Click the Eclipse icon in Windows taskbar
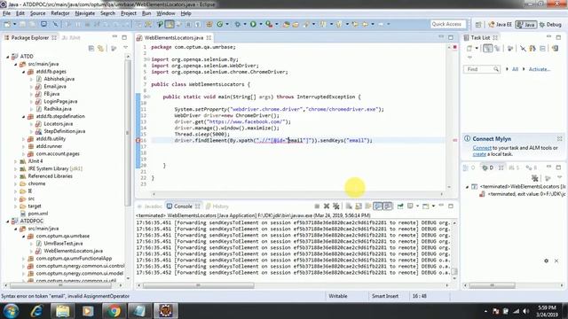Image resolution: width=568 pixels, height=319 pixels. [166, 311]
